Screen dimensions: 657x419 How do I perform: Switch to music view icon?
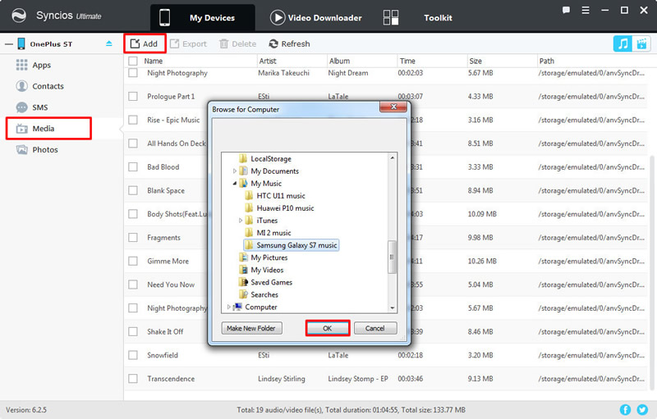coord(623,43)
